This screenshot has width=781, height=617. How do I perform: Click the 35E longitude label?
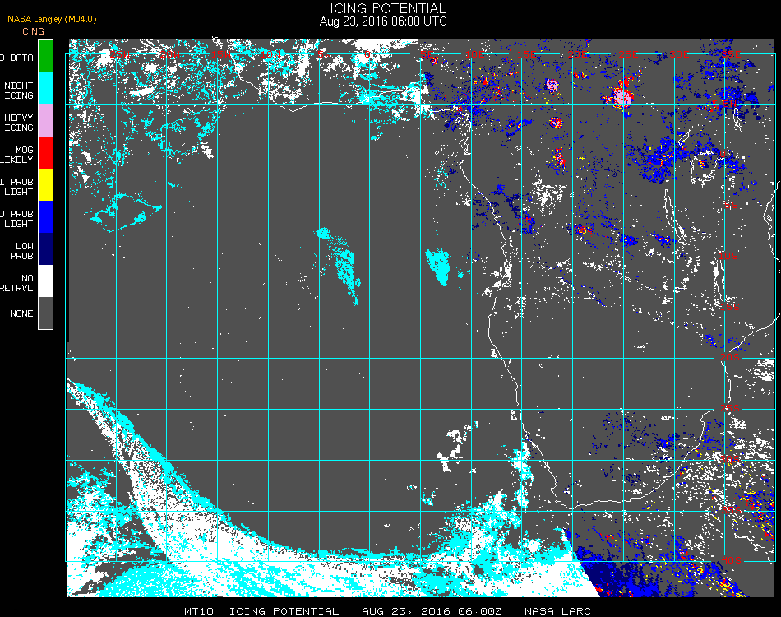(731, 54)
